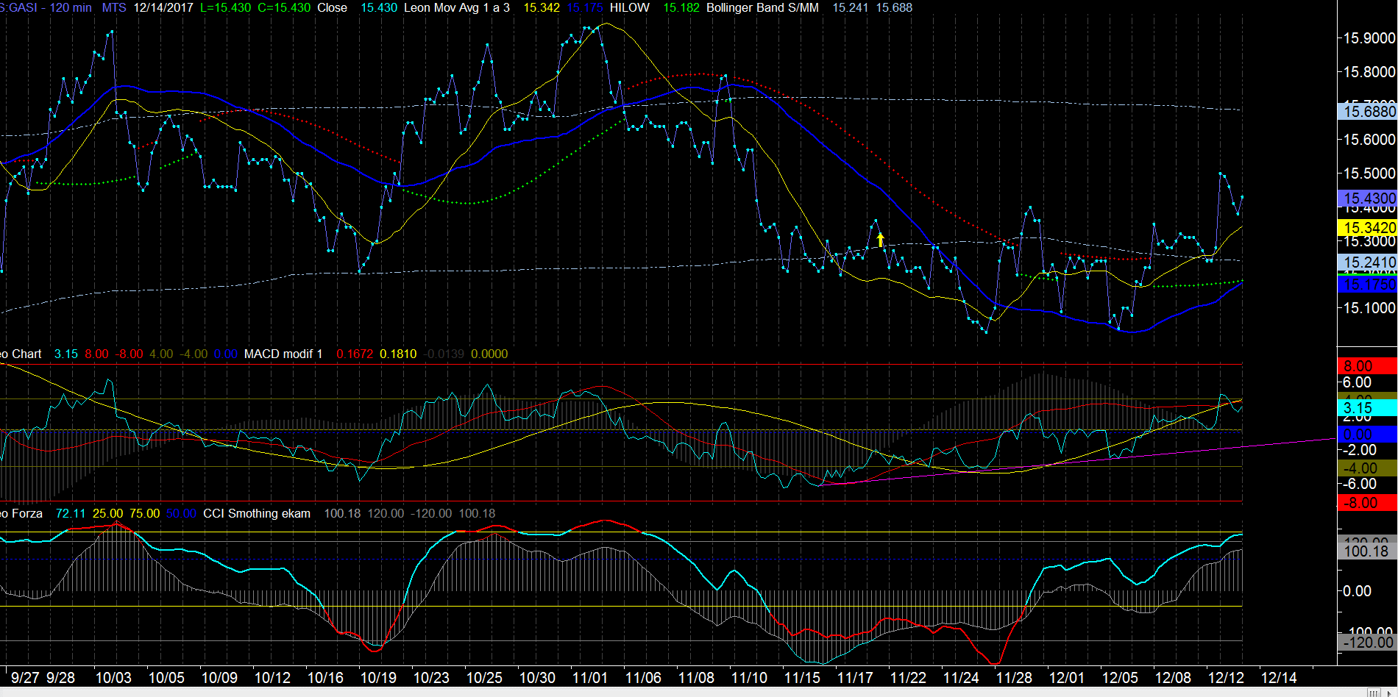This screenshot has height=697, width=1398.
Task: Select the 15.2410 price tag on the axis
Action: 1367,262
